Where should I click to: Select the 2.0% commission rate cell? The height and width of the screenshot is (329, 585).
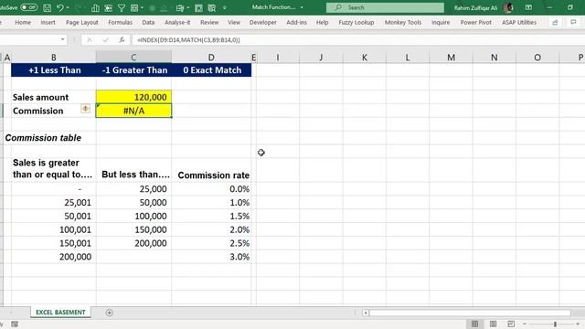(211, 229)
